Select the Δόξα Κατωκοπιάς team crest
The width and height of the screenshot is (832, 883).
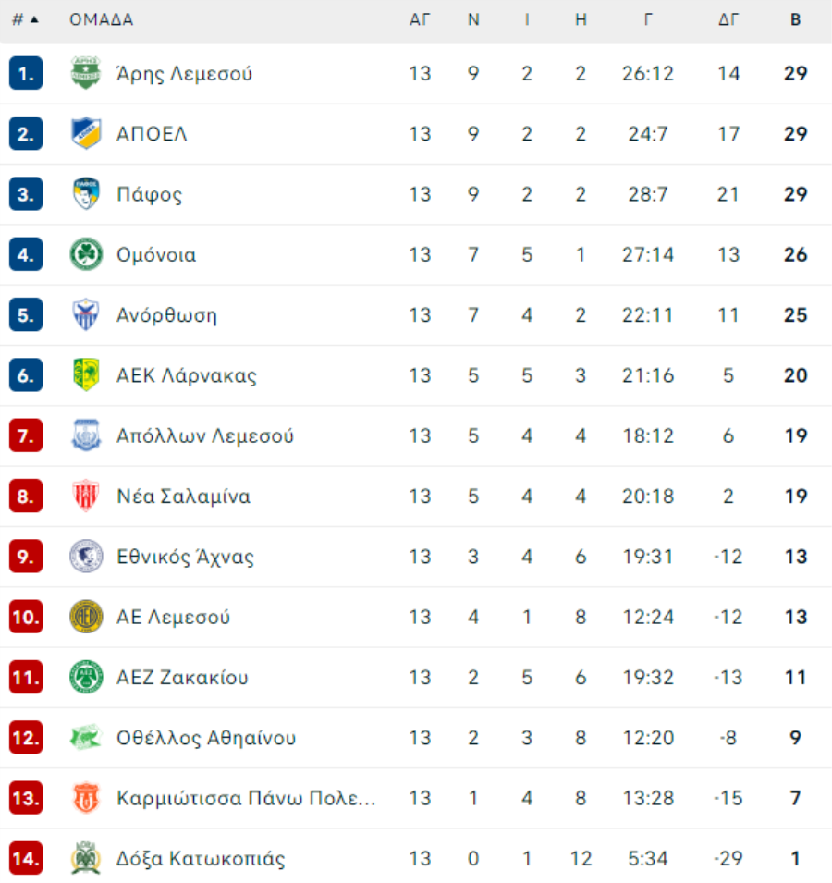click(x=86, y=858)
